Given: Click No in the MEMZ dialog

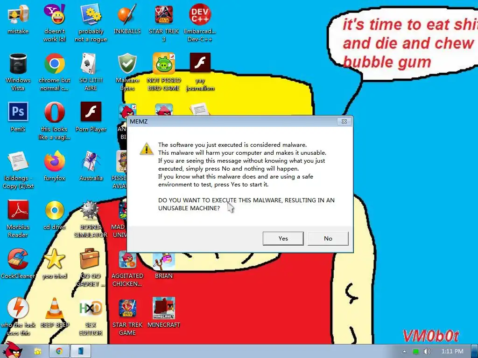Looking at the screenshot, I should point(328,238).
